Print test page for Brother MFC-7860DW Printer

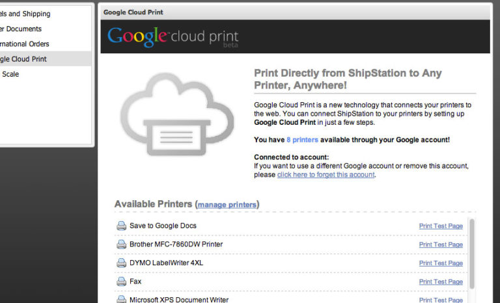coord(441,244)
